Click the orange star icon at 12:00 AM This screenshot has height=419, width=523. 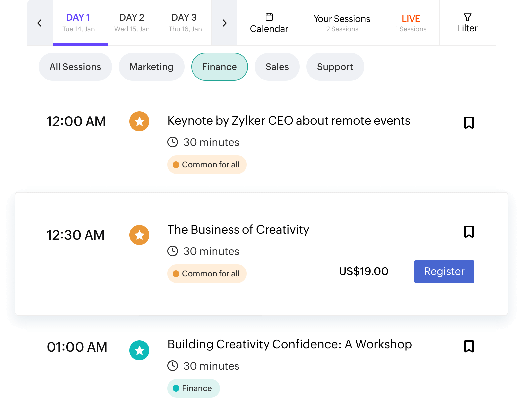point(139,121)
